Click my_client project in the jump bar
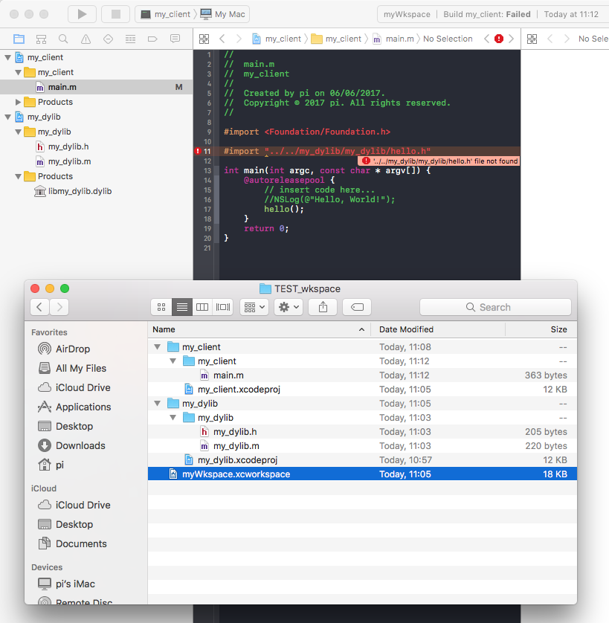This screenshot has width=609, height=623. point(277,39)
